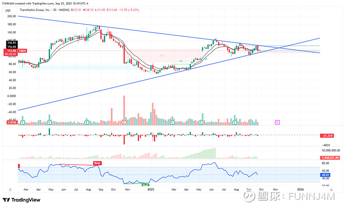Select the FVG zone label
This screenshot has width=345, height=207.
(x=163, y=56)
